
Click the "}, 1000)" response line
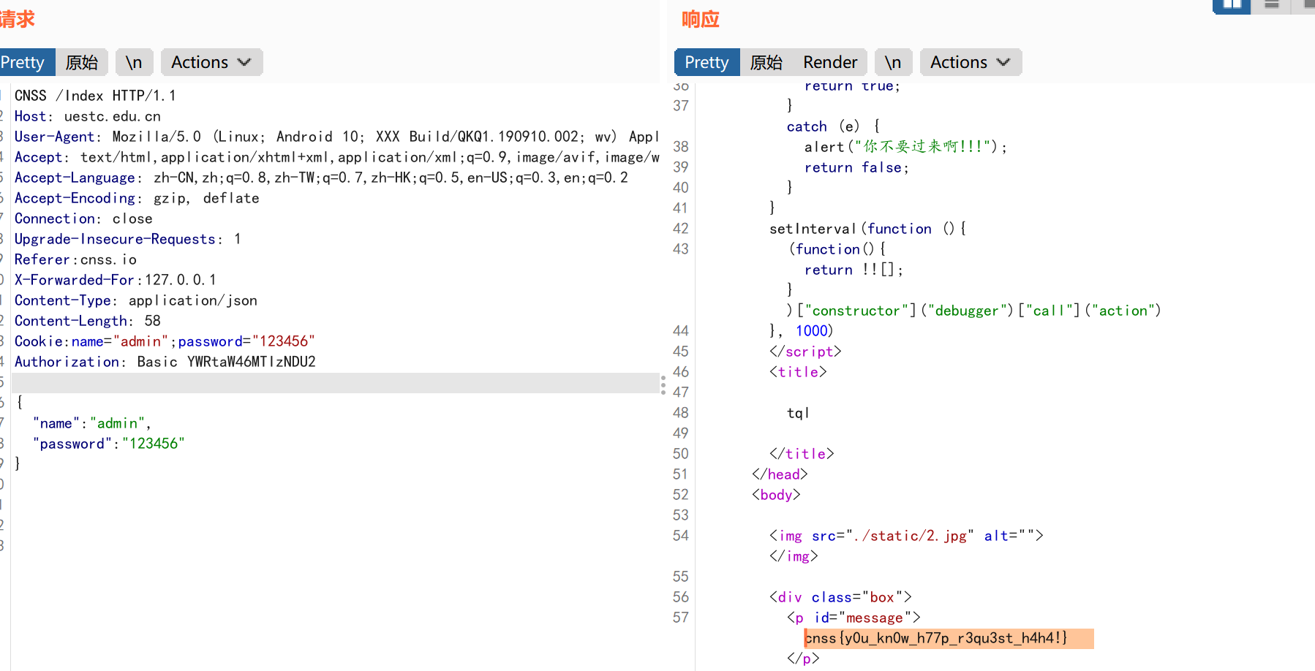(x=801, y=331)
